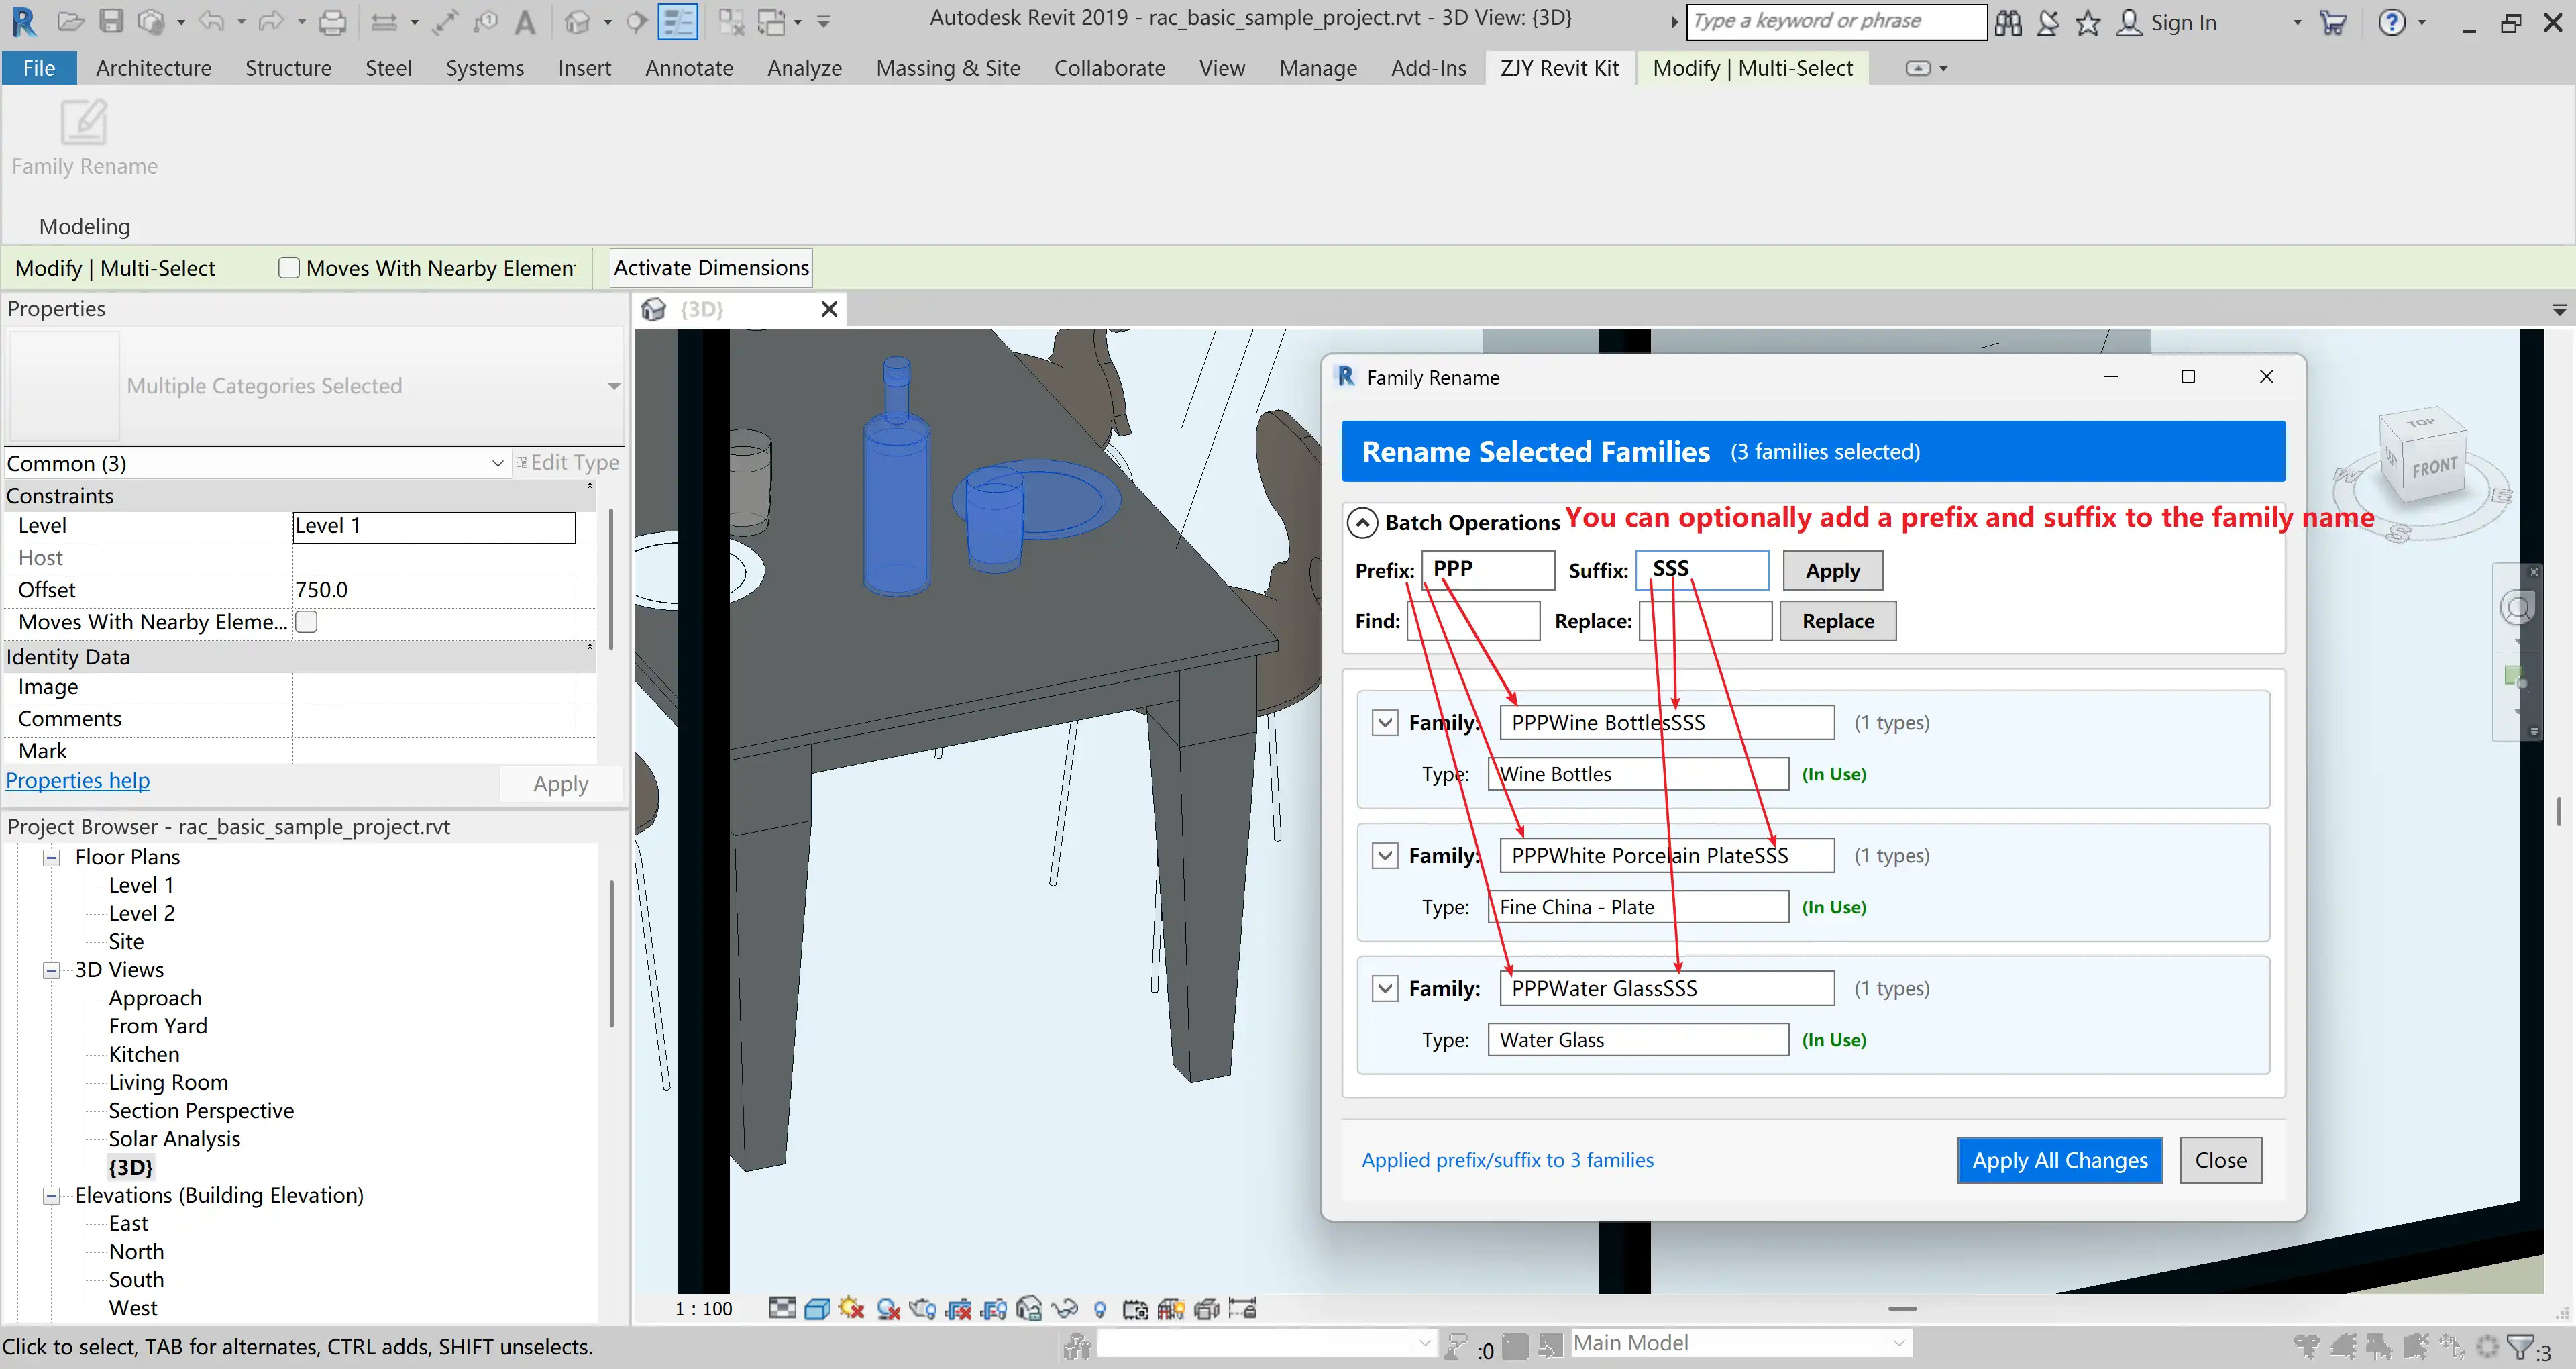Collapse the PPPWine BottlesSSS family entry
The width and height of the screenshot is (2576, 1369).
tap(1384, 723)
